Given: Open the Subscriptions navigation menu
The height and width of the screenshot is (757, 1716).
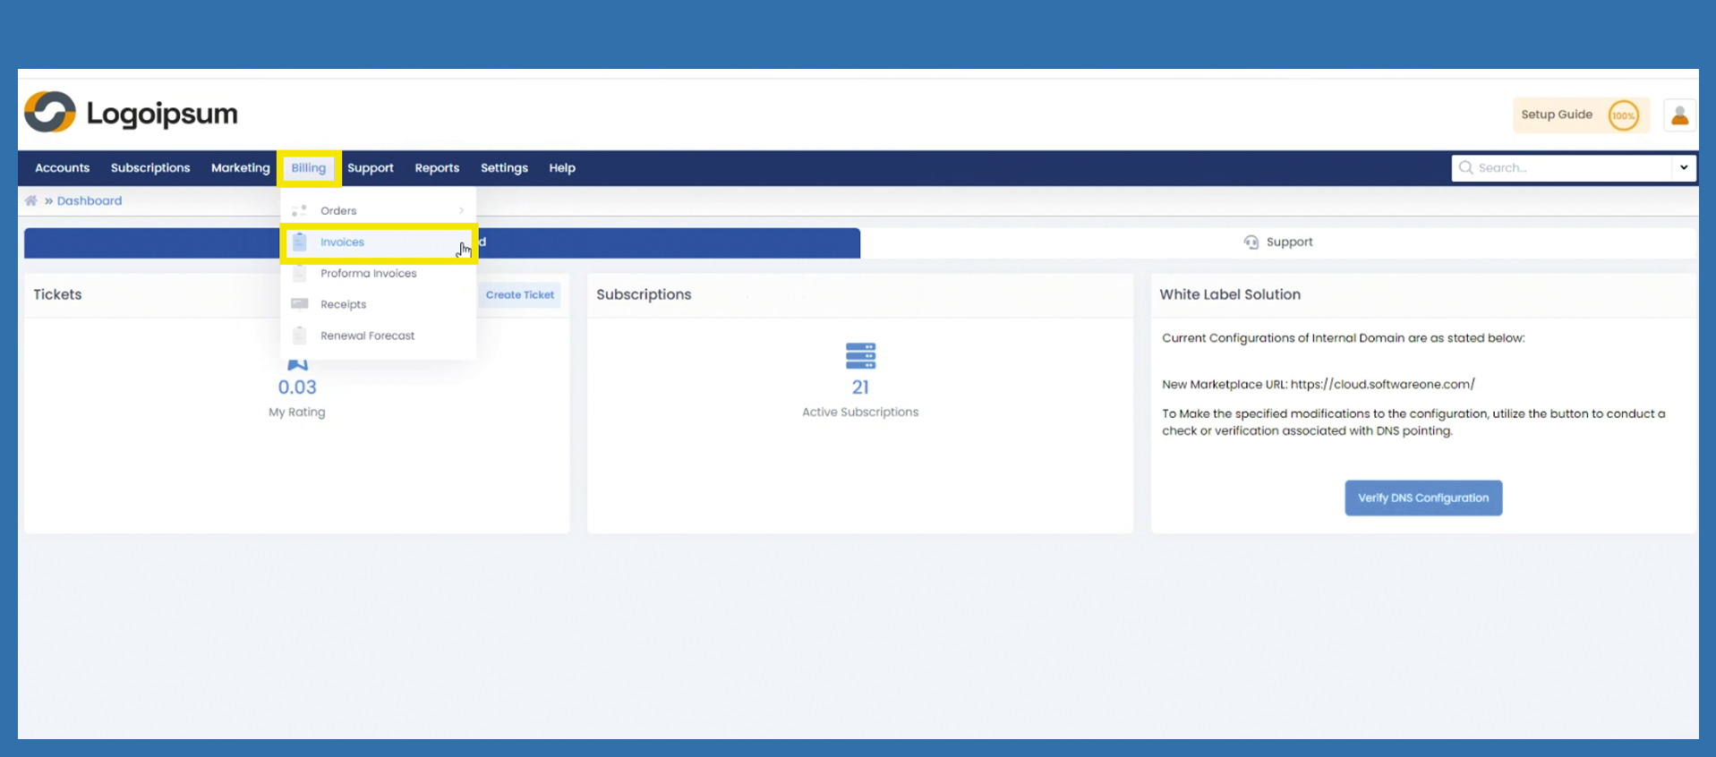Looking at the screenshot, I should coord(150,168).
